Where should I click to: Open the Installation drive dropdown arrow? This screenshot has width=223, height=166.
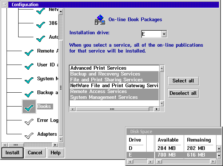pos(164,34)
